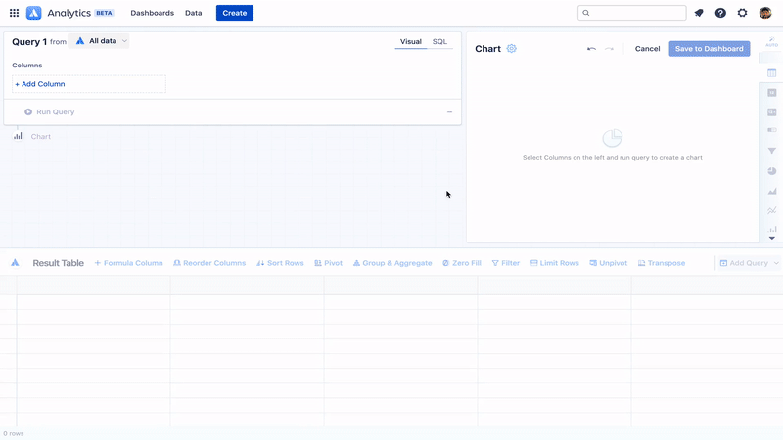Click the Save to Dashboard button
The width and height of the screenshot is (783, 440).
709,49
